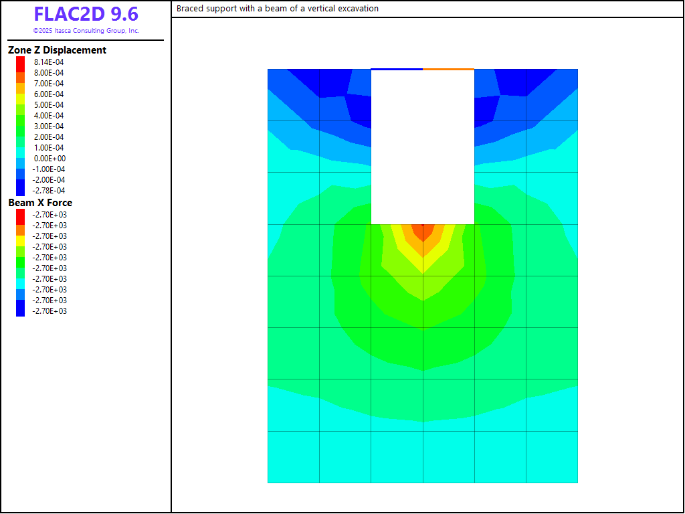Click the 7.00E-04 displacement legend swatch

(21, 84)
